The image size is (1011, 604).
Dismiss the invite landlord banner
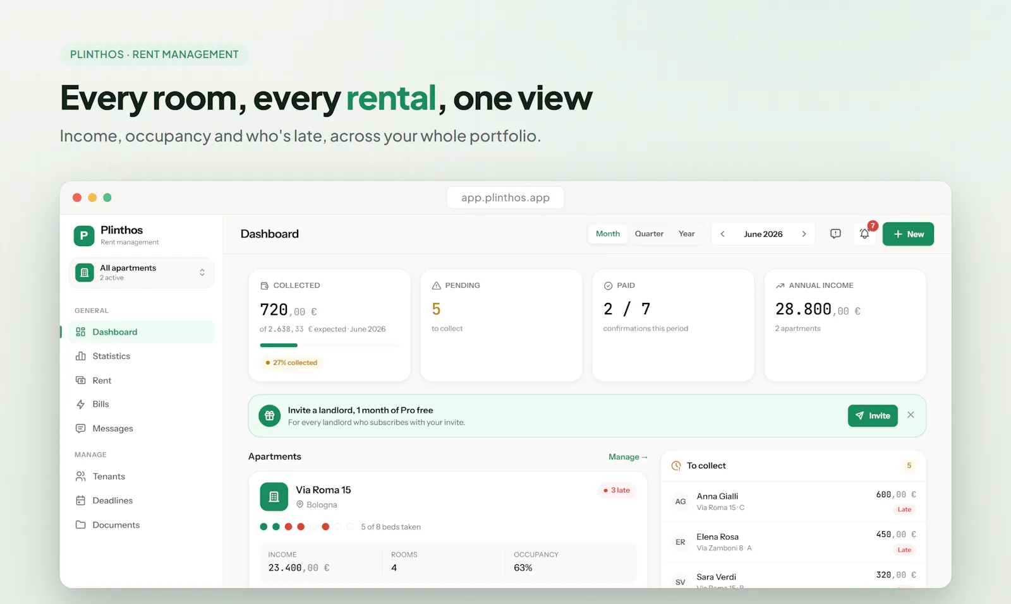click(x=911, y=415)
